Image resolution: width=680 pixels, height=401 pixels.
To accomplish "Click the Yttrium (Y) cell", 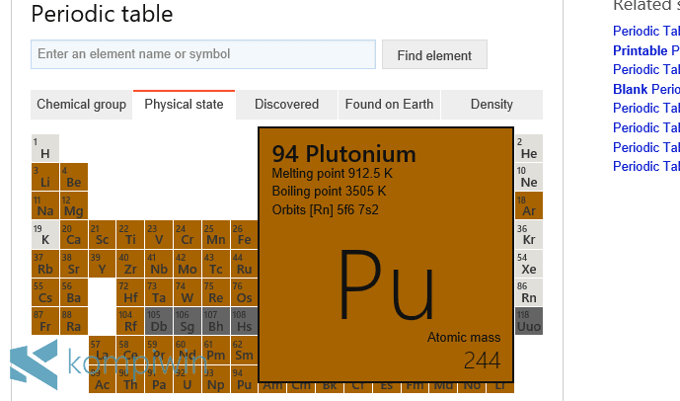I will [103, 264].
